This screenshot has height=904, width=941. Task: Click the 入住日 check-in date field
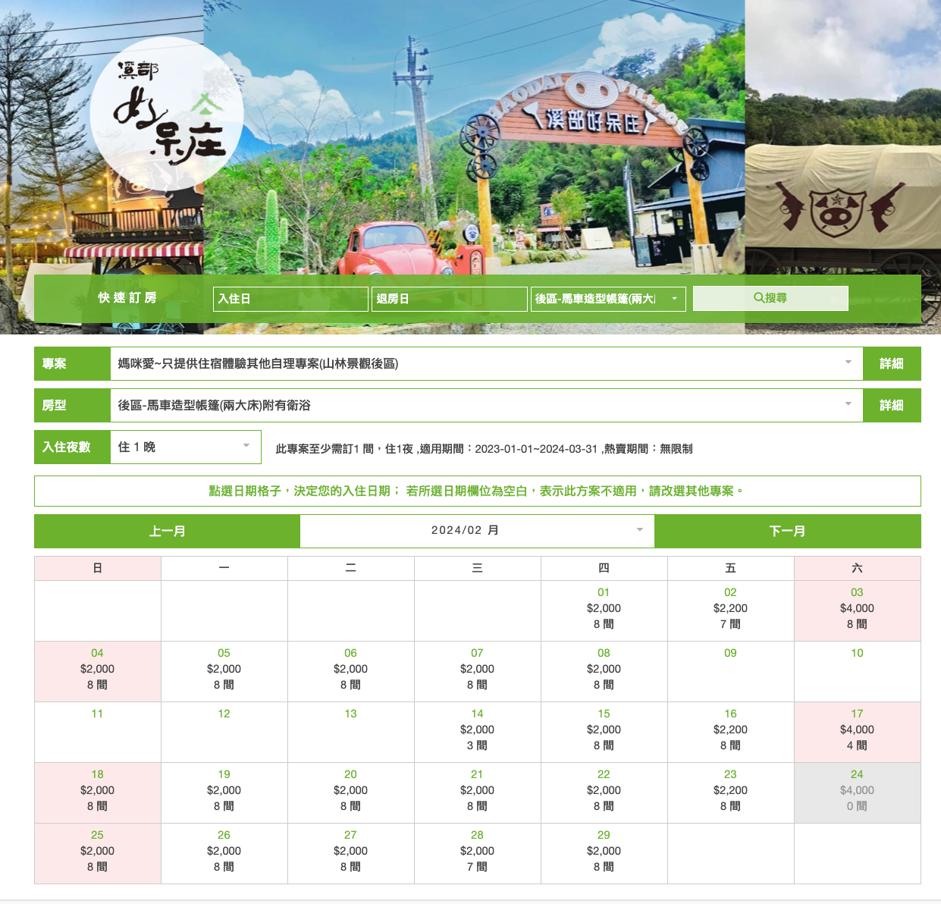(290, 299)
